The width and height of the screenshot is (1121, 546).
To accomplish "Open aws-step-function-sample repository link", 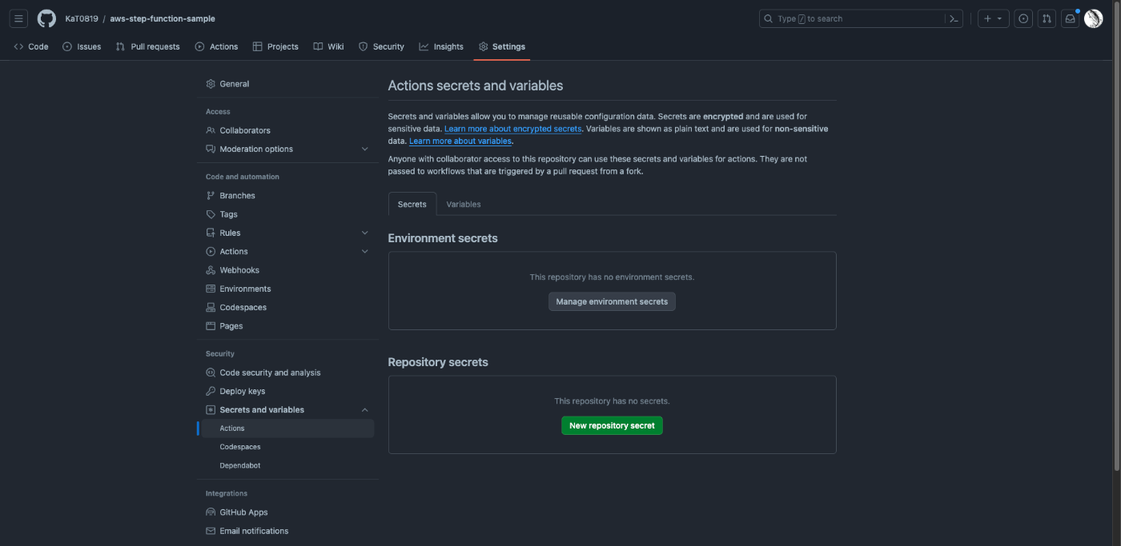I will tap(163, 18).
